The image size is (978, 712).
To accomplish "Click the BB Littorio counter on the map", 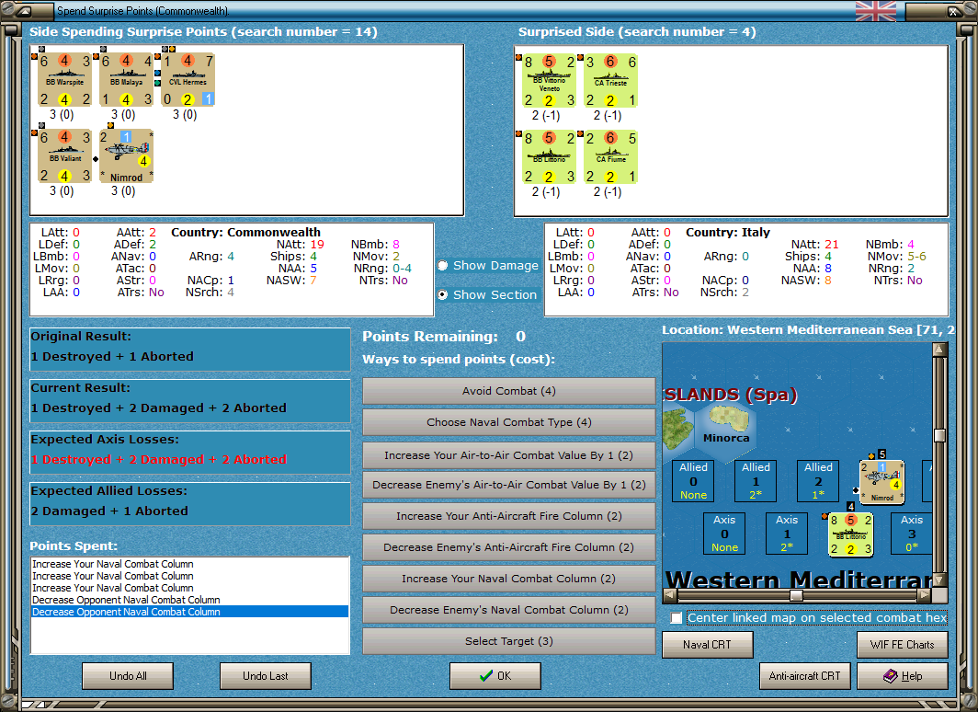I will (850, 534).
